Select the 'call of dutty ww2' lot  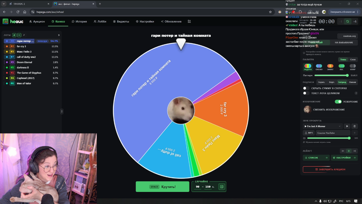pyautogui.click(x=32, y=57)
